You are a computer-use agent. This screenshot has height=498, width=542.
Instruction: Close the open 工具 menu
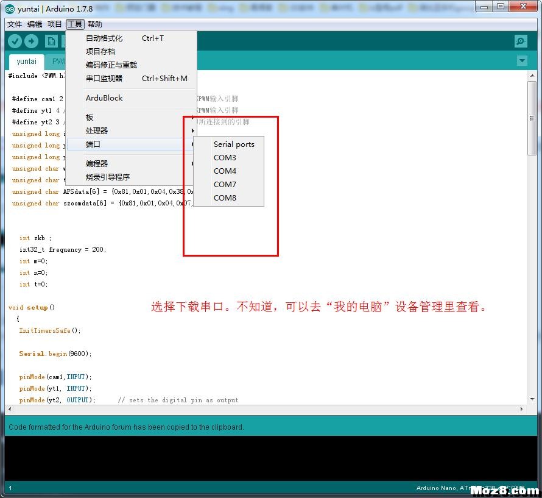pos(75,24)
